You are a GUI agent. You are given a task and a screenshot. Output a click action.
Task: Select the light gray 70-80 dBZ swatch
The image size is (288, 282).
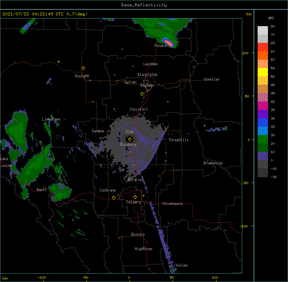[x=263, y=30]
